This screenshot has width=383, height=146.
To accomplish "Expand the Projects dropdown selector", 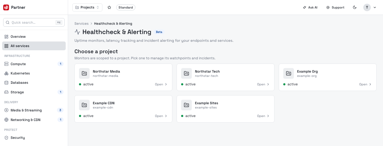I will [87, 7].
